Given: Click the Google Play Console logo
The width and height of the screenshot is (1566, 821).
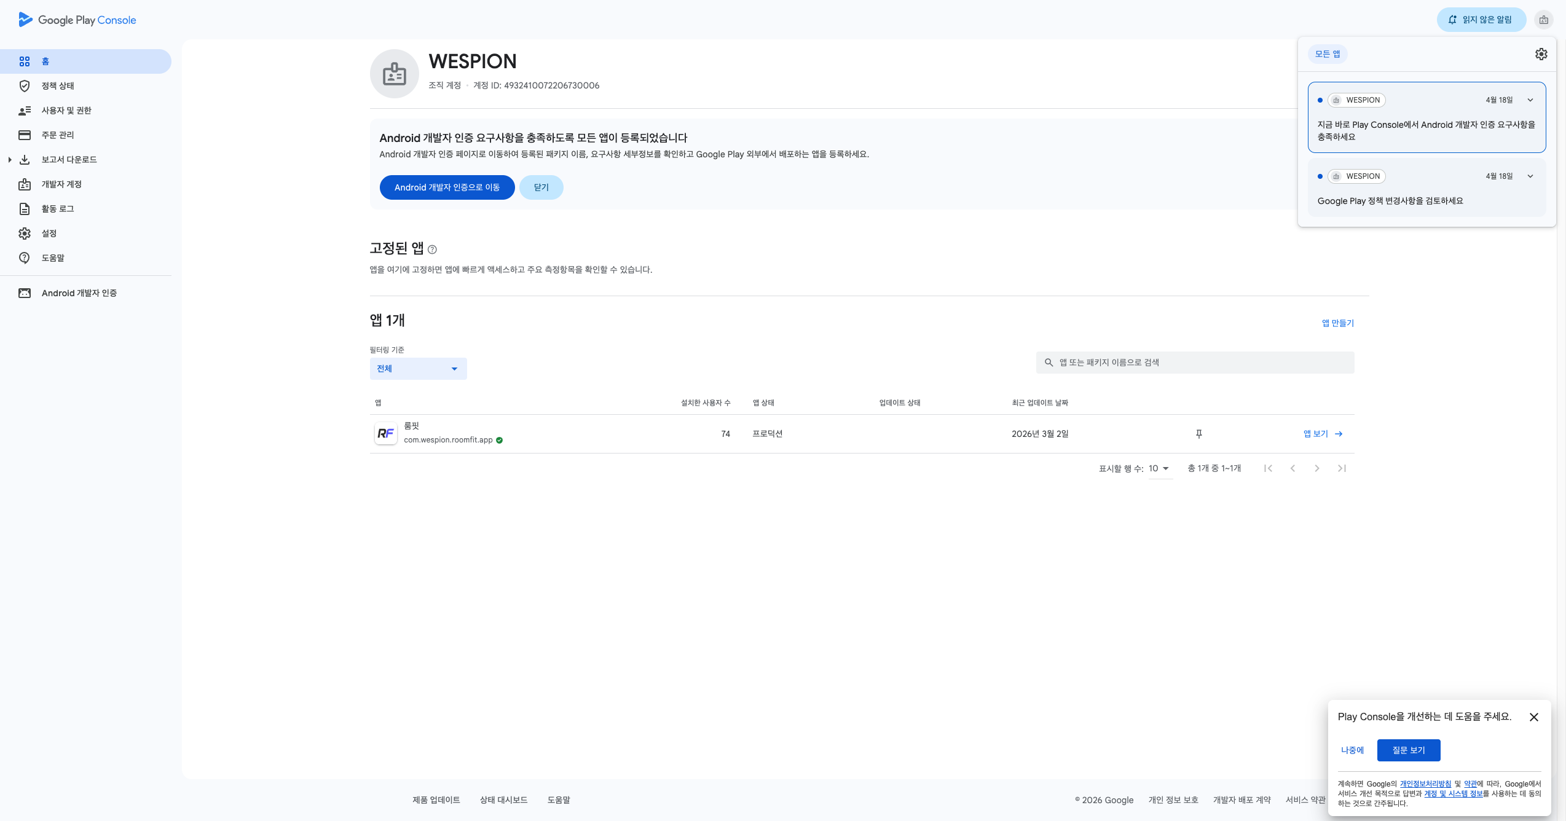Looking at the screenshot, I should tap(77, 20).
